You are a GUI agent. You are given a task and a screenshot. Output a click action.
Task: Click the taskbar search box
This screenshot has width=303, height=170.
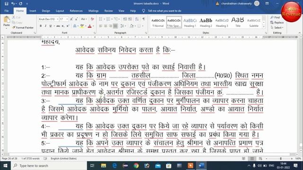pos(49,166)
